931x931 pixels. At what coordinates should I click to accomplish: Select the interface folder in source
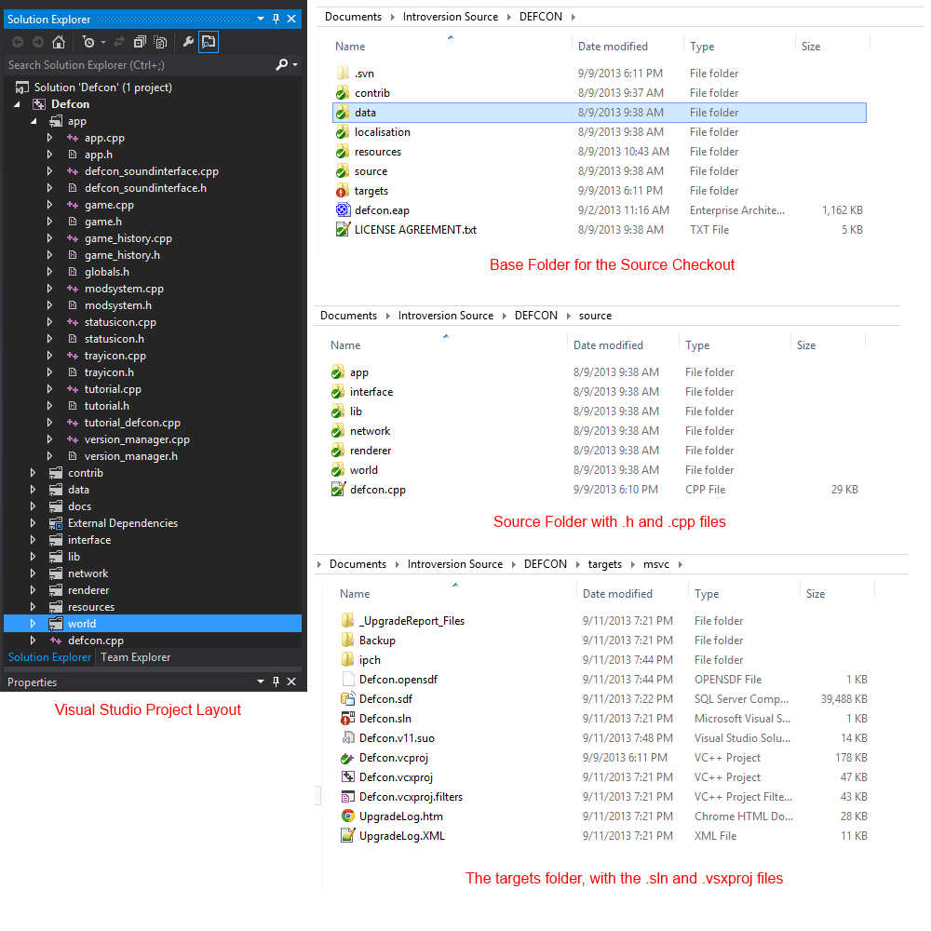coord(371,392)
